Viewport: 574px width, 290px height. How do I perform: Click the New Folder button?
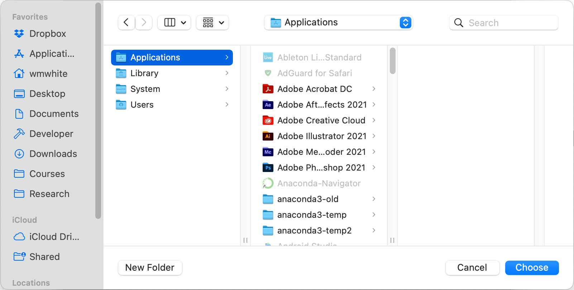click(x=150, y=268)
